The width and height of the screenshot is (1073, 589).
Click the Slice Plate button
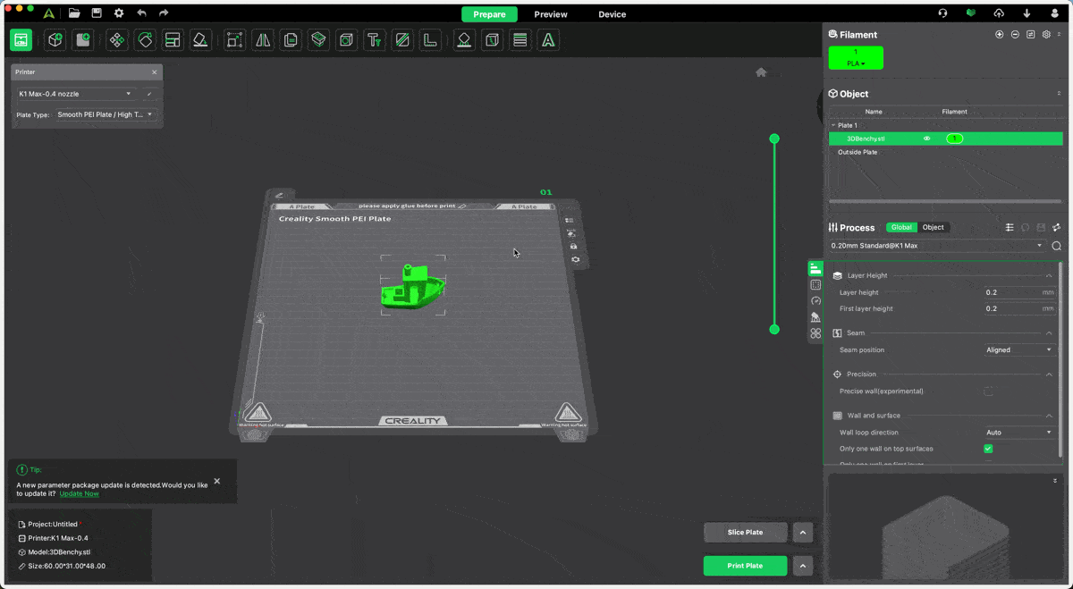745,533
